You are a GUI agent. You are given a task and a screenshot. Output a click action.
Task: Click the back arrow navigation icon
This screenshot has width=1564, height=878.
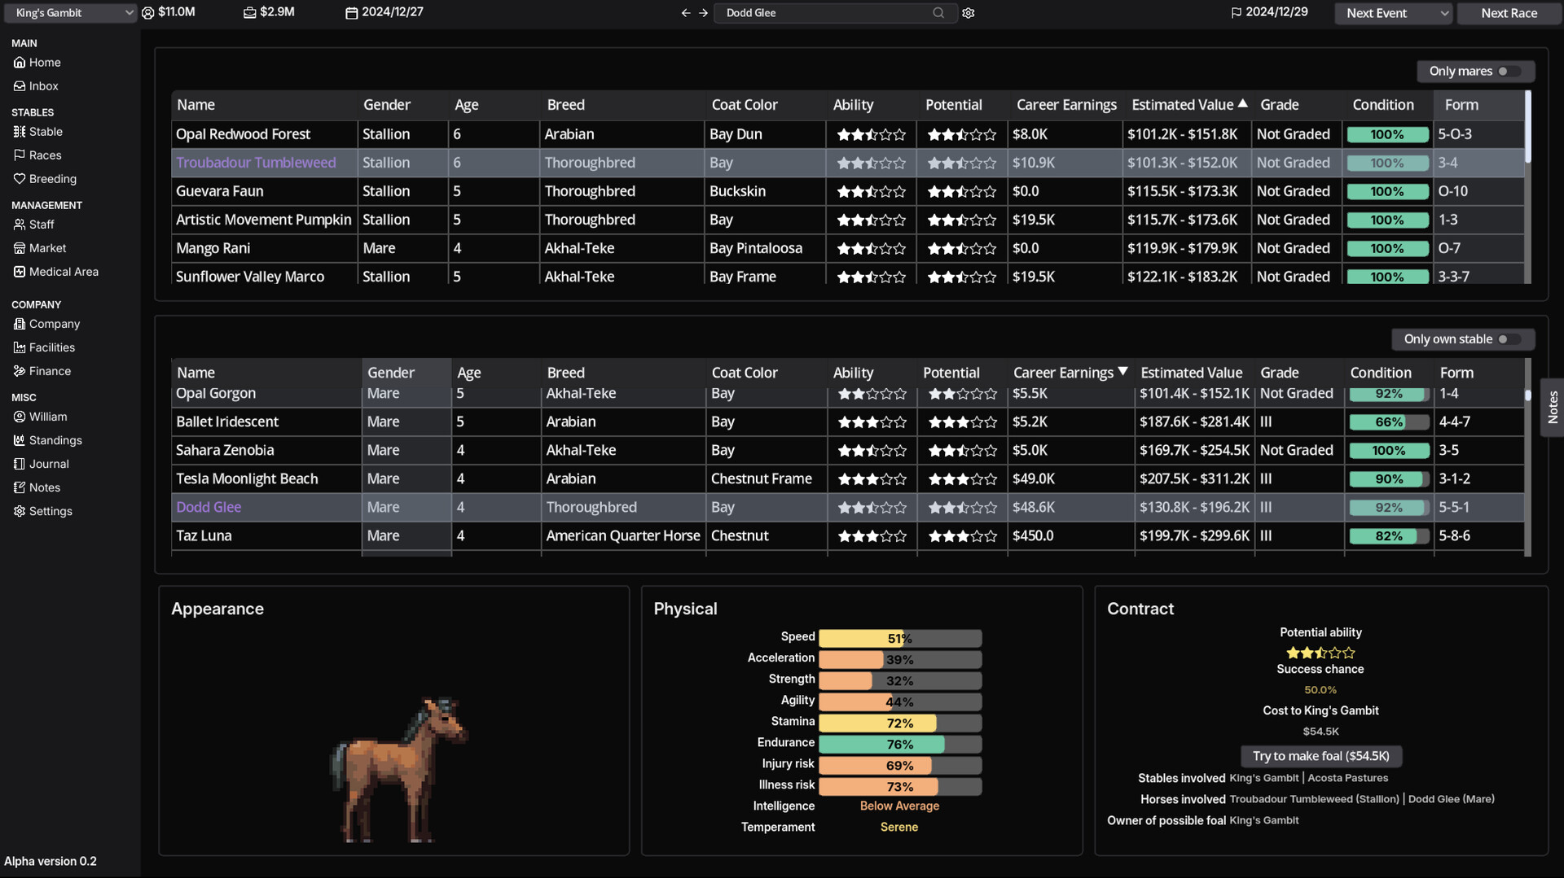pyautogui.click(x=685, y=13)
